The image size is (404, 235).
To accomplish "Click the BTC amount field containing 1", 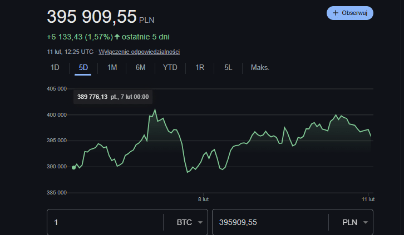I will [x=105, y=222].
